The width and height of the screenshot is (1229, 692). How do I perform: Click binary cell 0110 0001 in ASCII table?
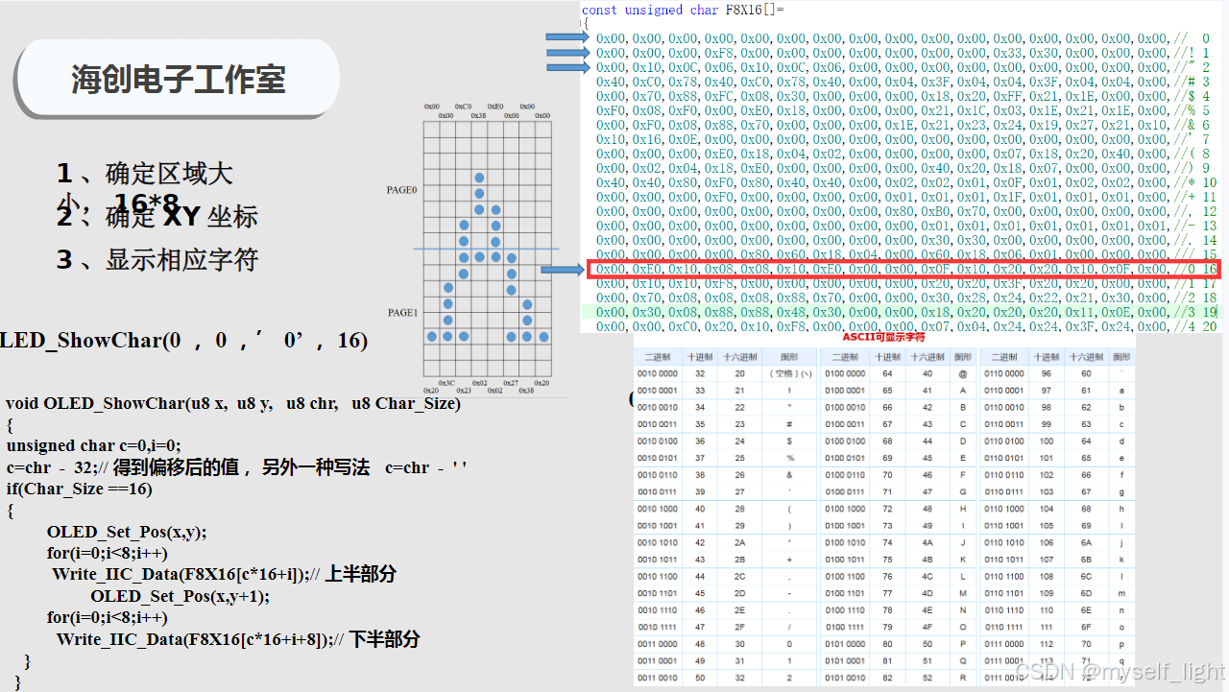(1003, 390)
